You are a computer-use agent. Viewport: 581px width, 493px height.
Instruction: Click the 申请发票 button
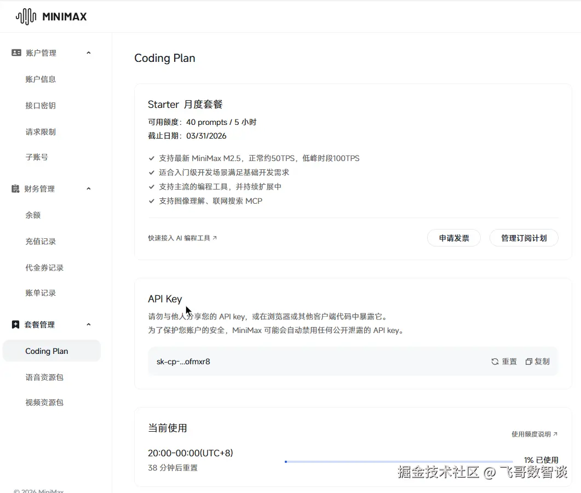coord(454,238)
